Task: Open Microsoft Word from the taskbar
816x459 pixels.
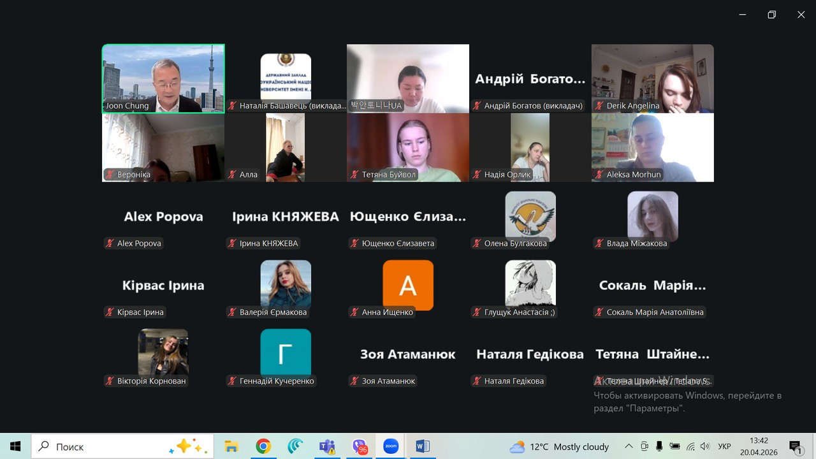Action: (422, 446)
